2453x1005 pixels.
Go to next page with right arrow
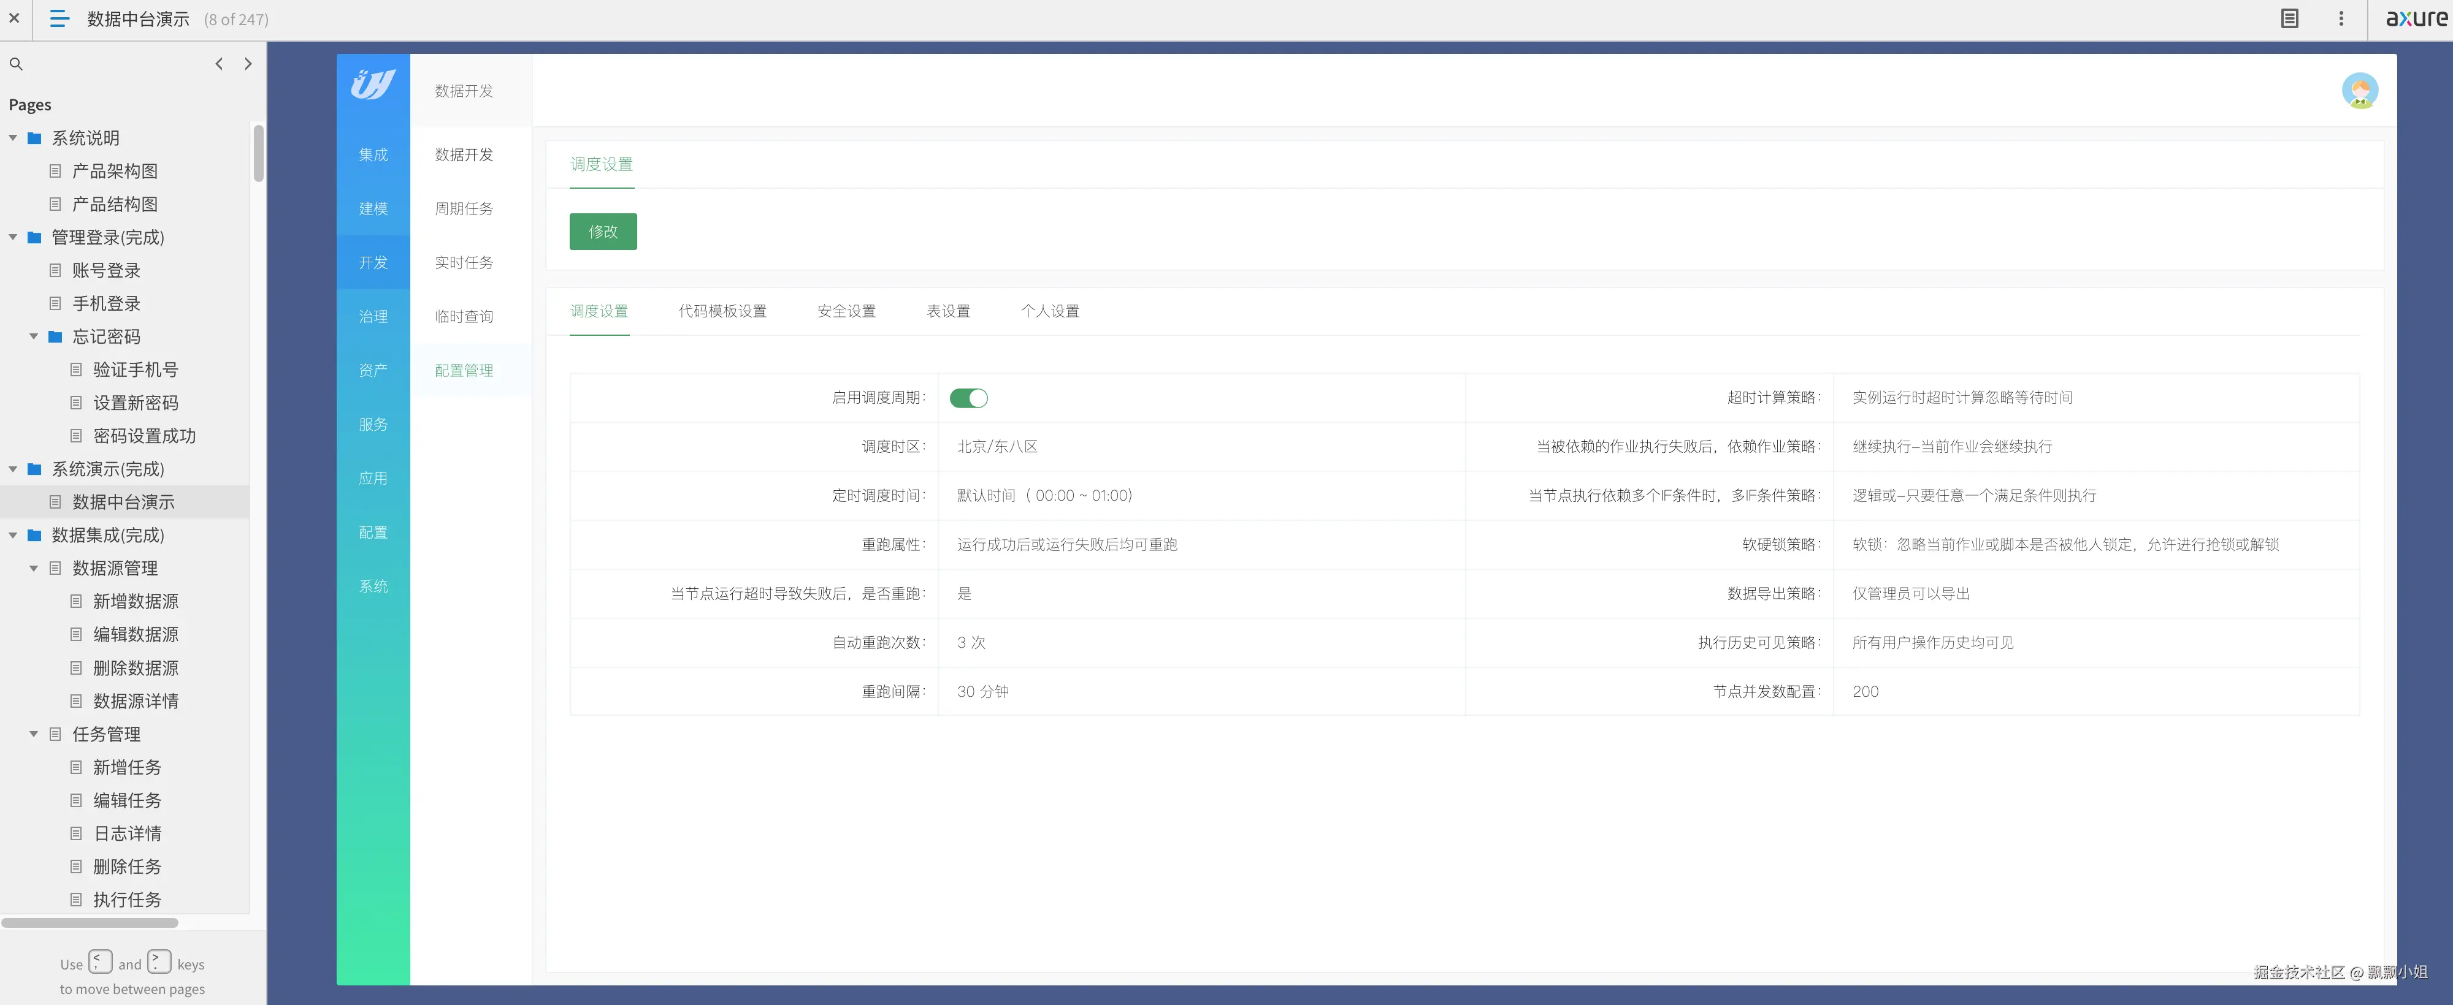[248, 64]
